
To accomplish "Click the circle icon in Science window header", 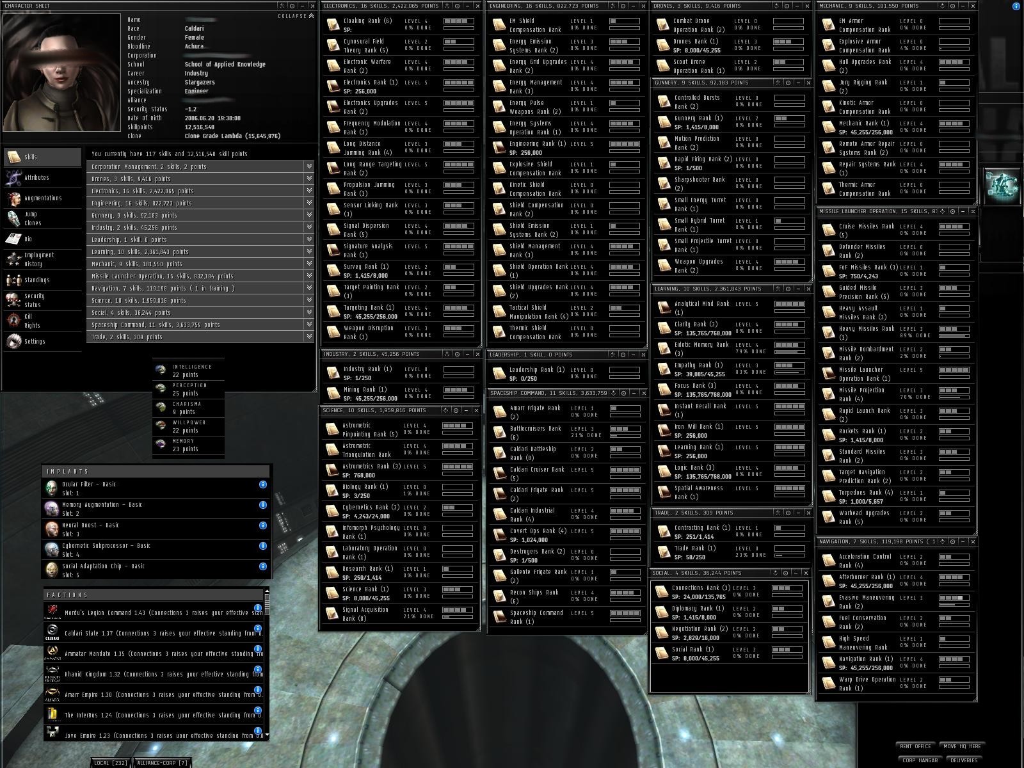I will point(456,410).
